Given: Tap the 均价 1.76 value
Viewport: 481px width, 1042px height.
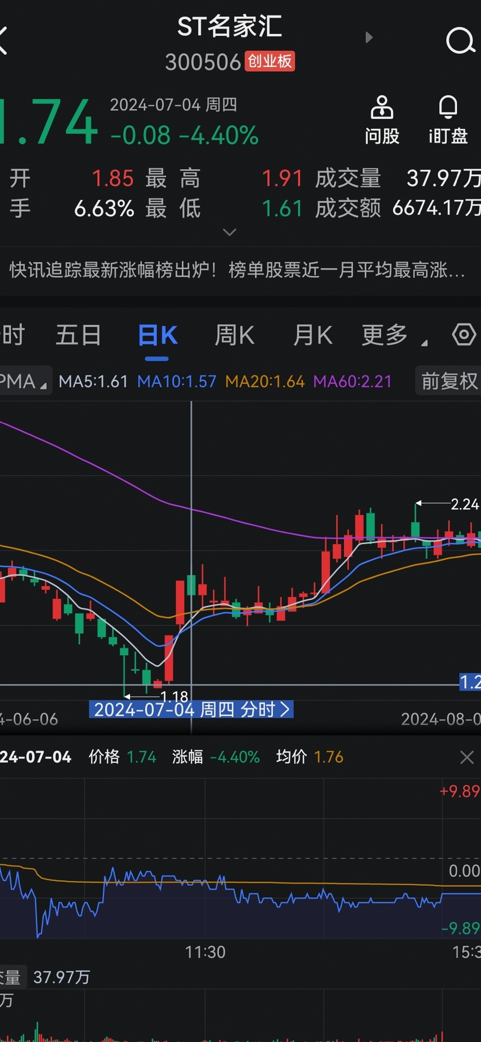Looking at the screenshot, I should point(329,757).
